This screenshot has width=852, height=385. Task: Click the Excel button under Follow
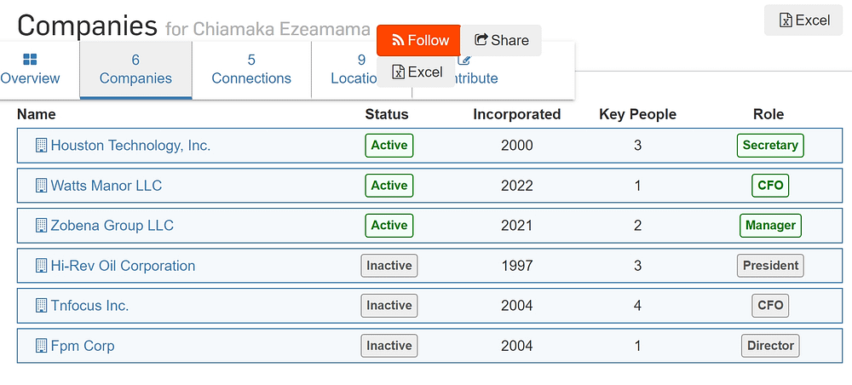[417, 72]
